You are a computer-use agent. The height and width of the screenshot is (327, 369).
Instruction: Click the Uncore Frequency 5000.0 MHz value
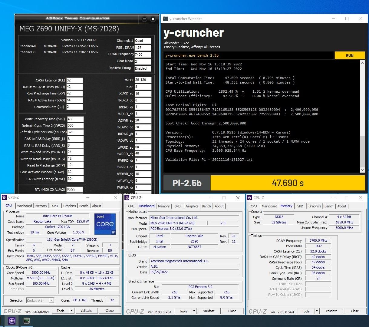pos(344,228)
